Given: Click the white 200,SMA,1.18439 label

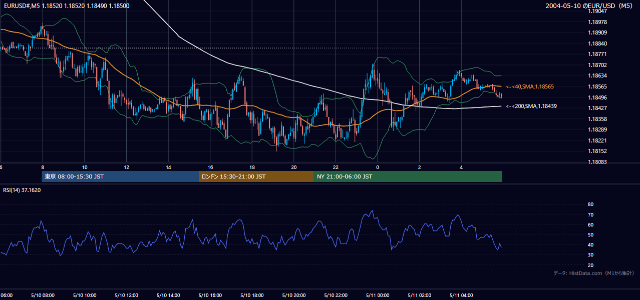Looking at the screenshot, I should (x=531, y=106).
